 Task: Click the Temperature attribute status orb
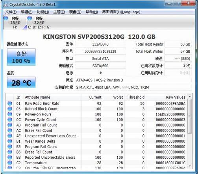pyautogui.click(x=10, y=163)
